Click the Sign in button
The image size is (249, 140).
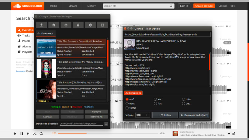click(184, 6)
